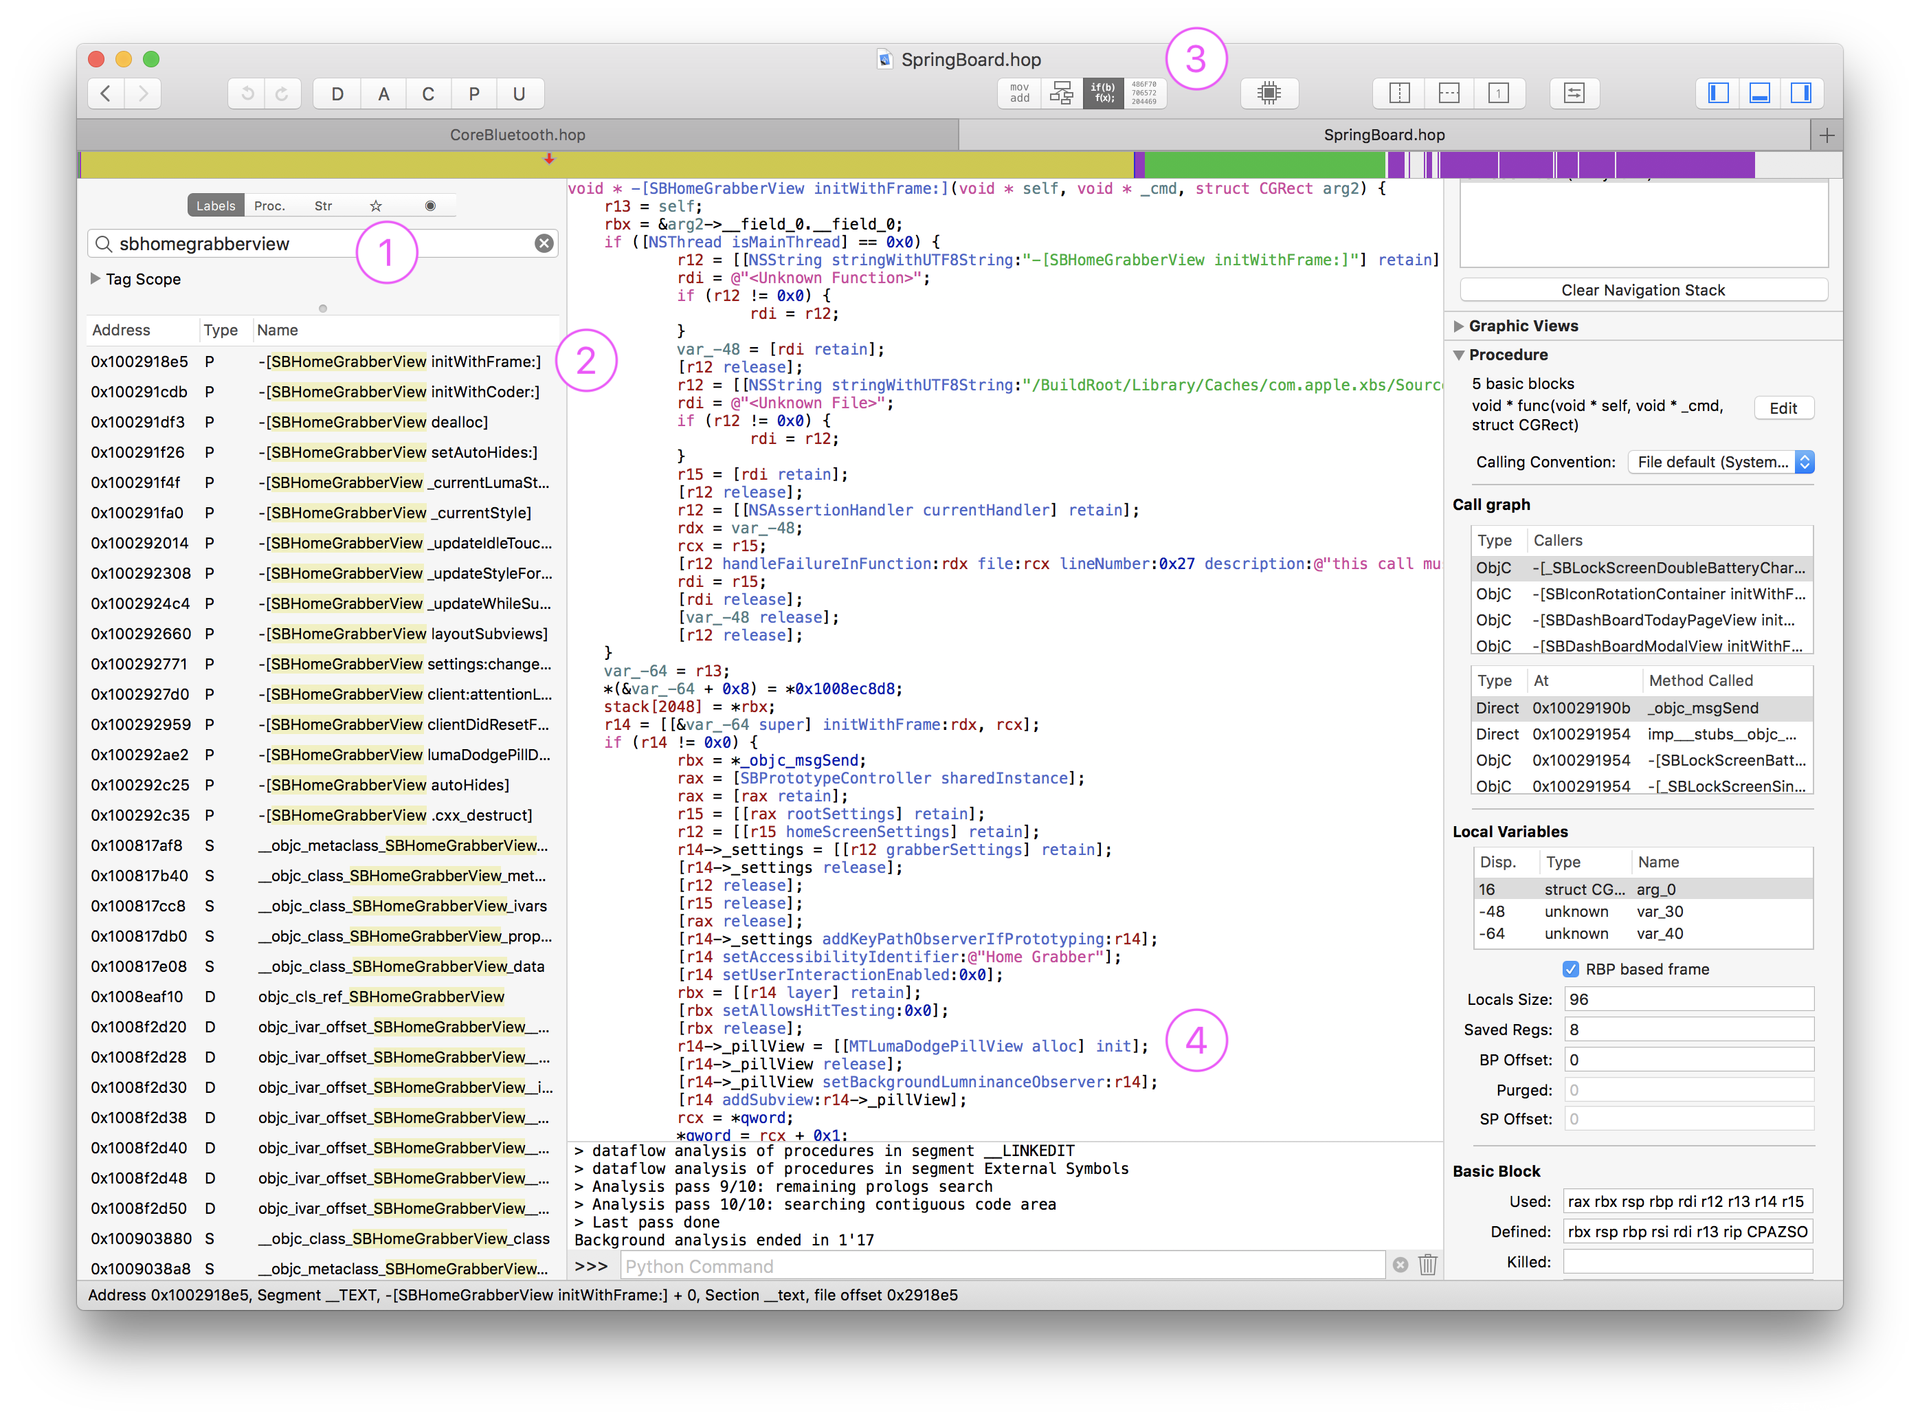Select the Proc. tab in sidebar

pos(269,206)
